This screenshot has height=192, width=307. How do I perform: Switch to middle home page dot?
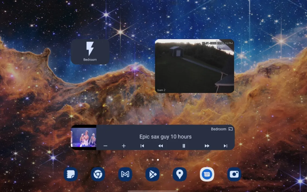coord(153,160)
